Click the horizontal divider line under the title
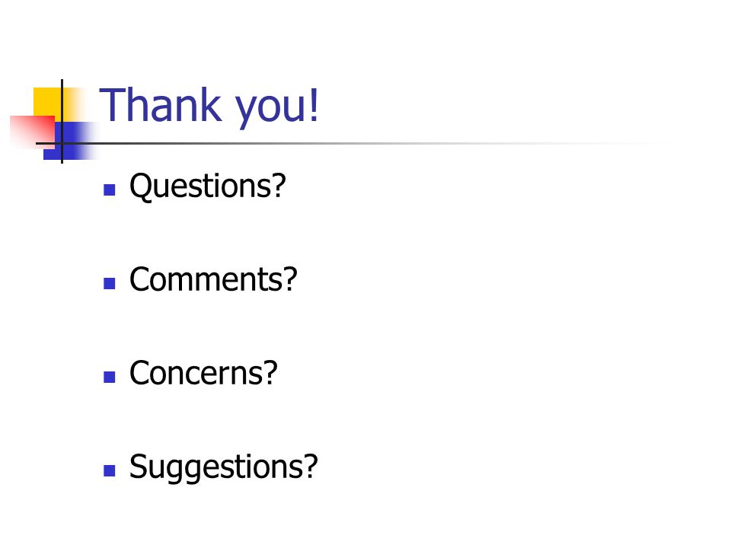The height and width of the screenshot is (548, 731). (x=354, y=144)
